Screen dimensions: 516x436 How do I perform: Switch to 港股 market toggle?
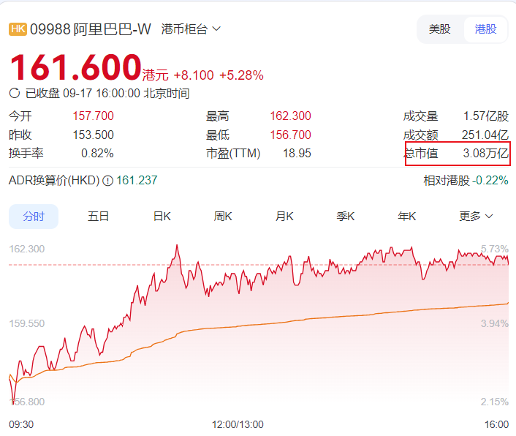point(485,29)
